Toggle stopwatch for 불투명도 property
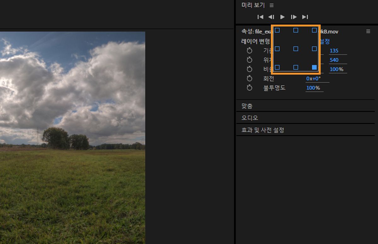Screen dimensions: 378x244 (x=249, y=88)
